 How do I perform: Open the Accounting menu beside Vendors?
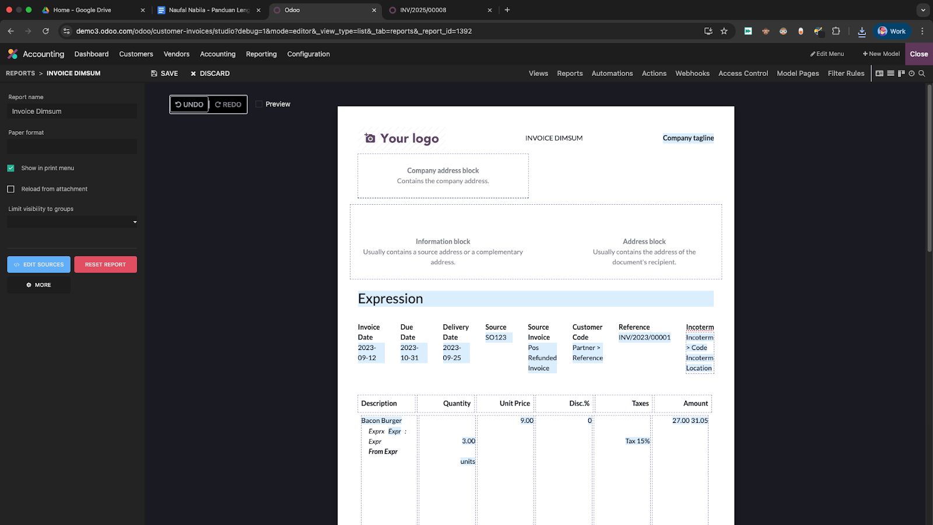(x=218, y=54)
